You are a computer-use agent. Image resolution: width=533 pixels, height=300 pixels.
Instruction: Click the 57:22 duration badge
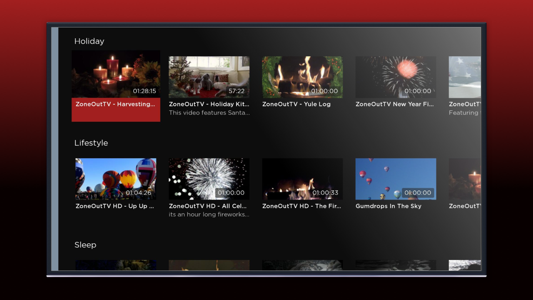pos(237,91)
